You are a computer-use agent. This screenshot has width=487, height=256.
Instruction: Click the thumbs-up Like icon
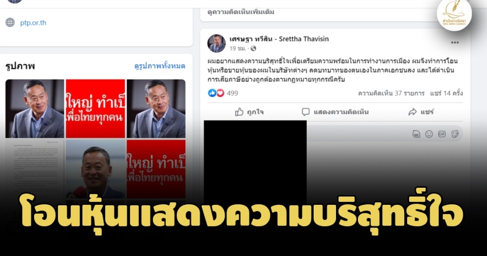(x=239, y=112)
